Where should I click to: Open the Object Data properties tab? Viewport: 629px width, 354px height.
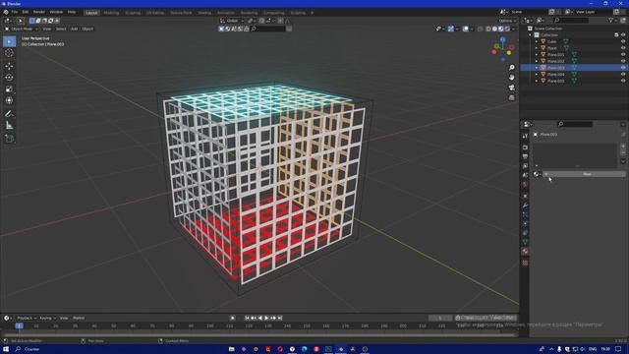point(525,242)
